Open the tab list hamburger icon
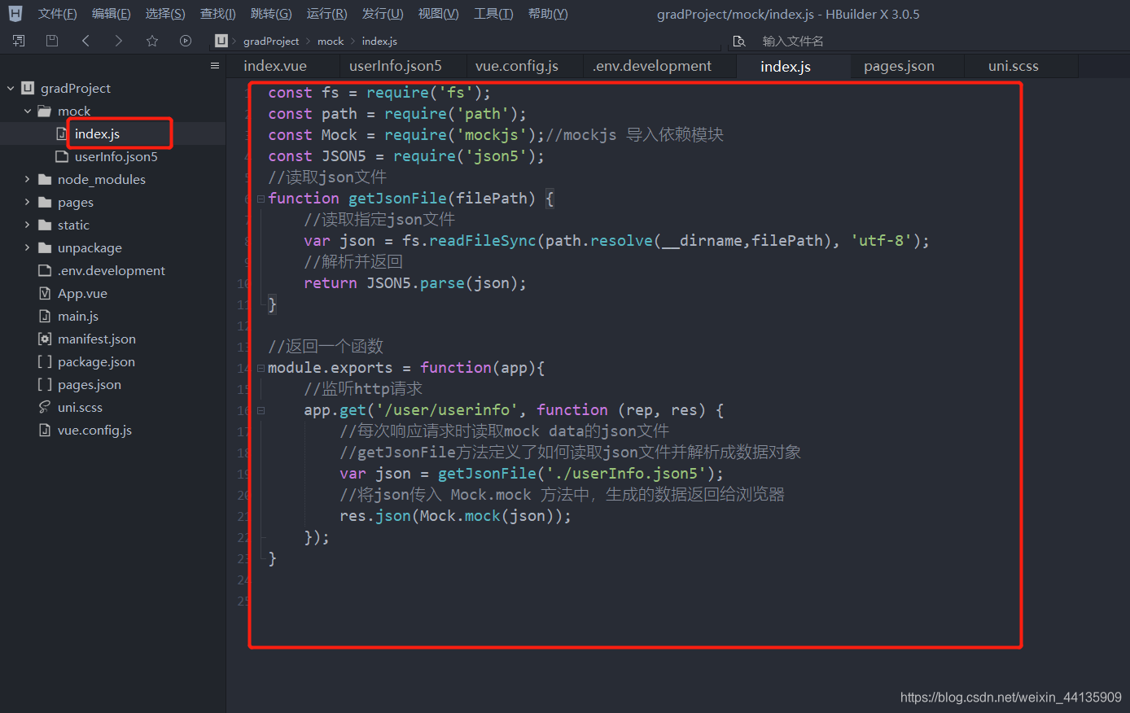The height and width of the screenshot is (713, 1130). (x=215, y=66)
